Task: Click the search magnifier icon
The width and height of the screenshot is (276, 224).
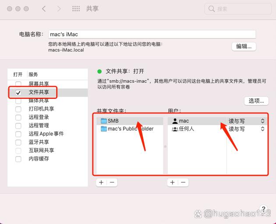Action: [212, 9]
